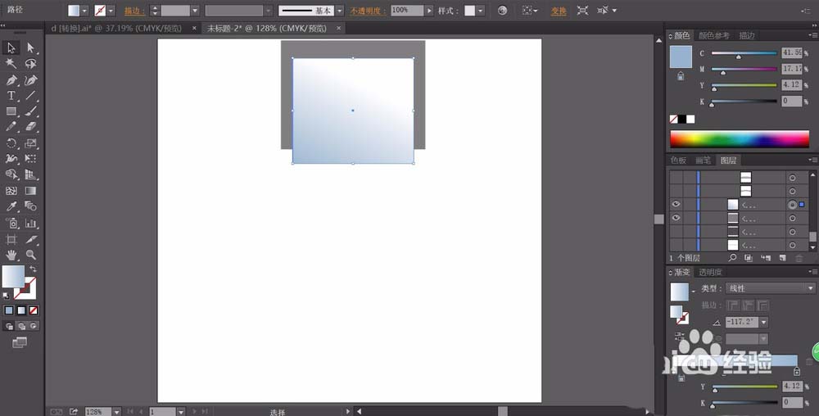The width and height of the screenshot is (819, 416).
Task: Create new layer in Layers panel
Action: point(782,258)
